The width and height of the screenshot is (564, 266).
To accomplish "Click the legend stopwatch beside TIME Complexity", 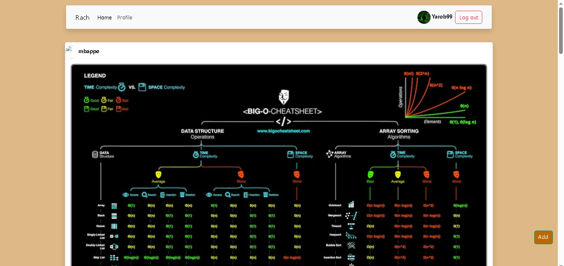I will tap(121, 87).
